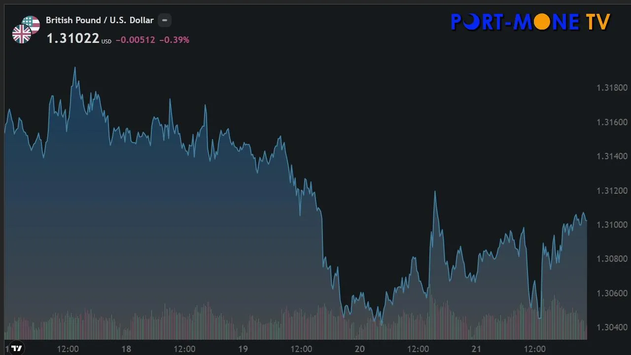Click the date label 20 on time axis
The width and height of the screenshot is (631, 355).
pyautogui.click(x=359, y=349)
